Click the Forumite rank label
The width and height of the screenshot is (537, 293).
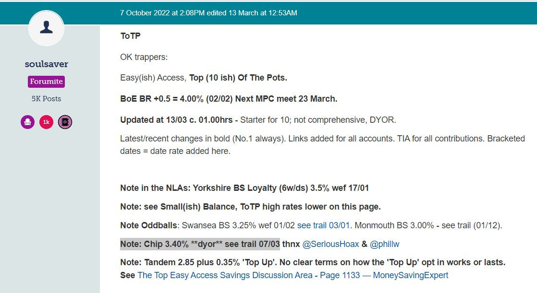click(x=46, y=82)
